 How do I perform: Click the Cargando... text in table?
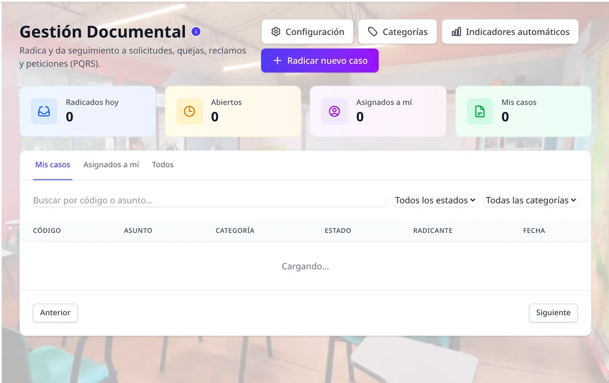[306, 266]
